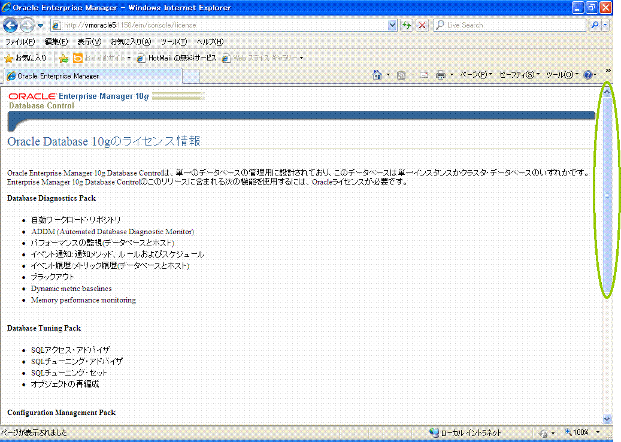Expand the zoom level dropdown arrow
Viewport: 621px width, 442px height.
(598, 432)
